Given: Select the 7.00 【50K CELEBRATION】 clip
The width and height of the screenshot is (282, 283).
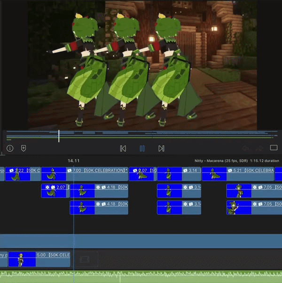Looking at the screenshot, I should (x=85, y=174).
